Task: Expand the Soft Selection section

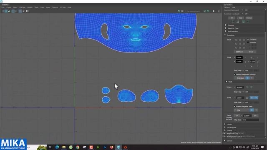Action: click(x=226, y=31)
